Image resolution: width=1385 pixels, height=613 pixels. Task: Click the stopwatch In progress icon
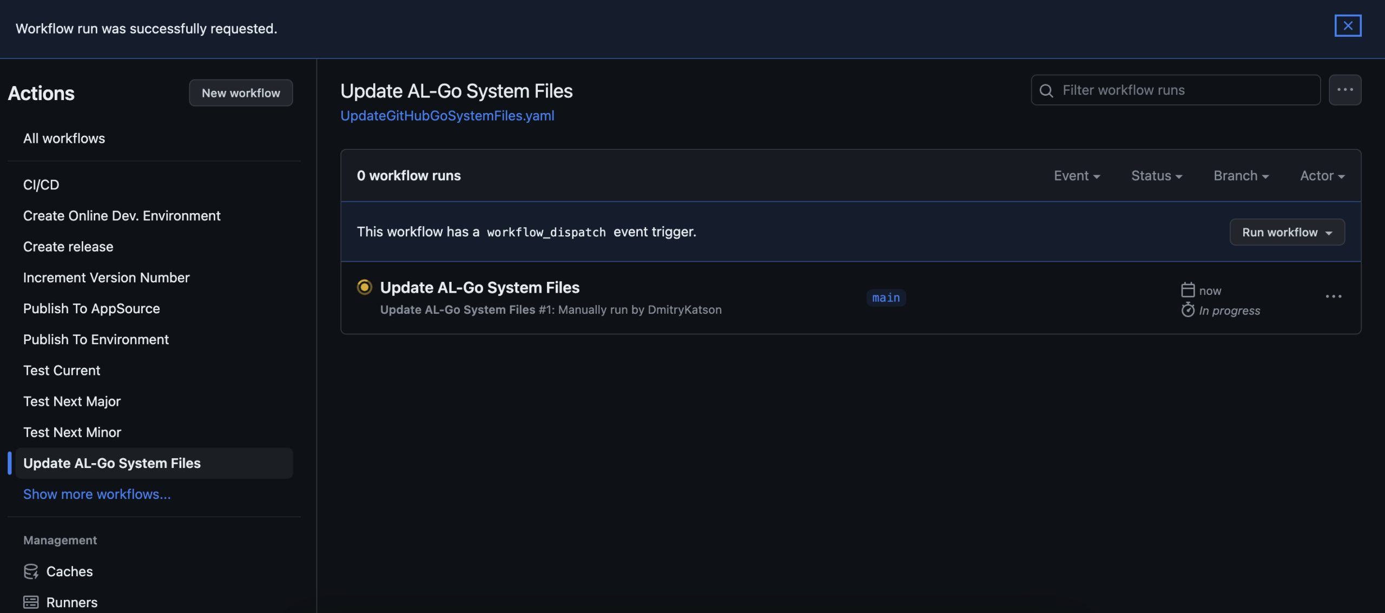1188,310
